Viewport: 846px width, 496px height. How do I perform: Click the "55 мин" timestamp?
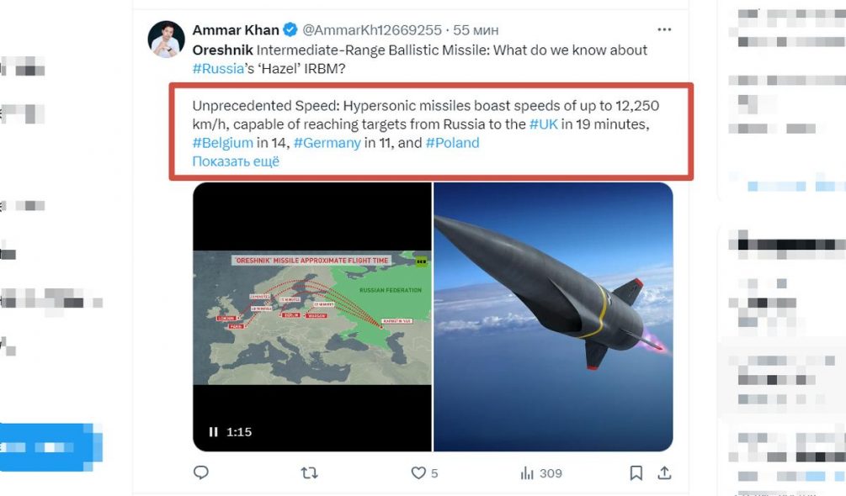476,30
